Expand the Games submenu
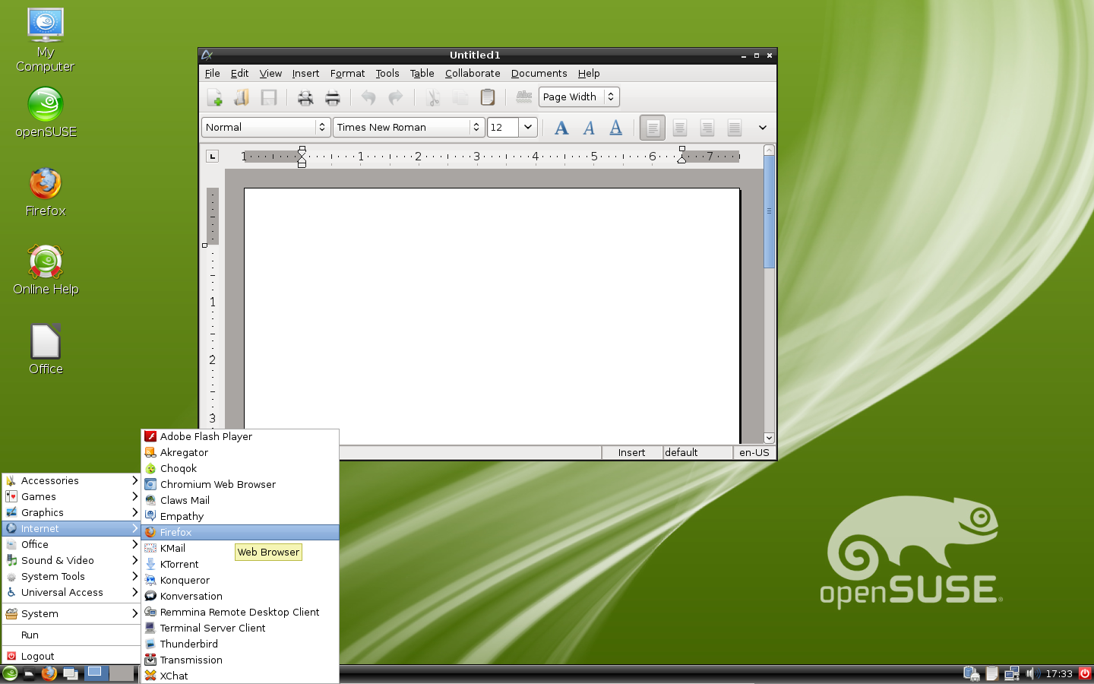 tap(71, 496)
